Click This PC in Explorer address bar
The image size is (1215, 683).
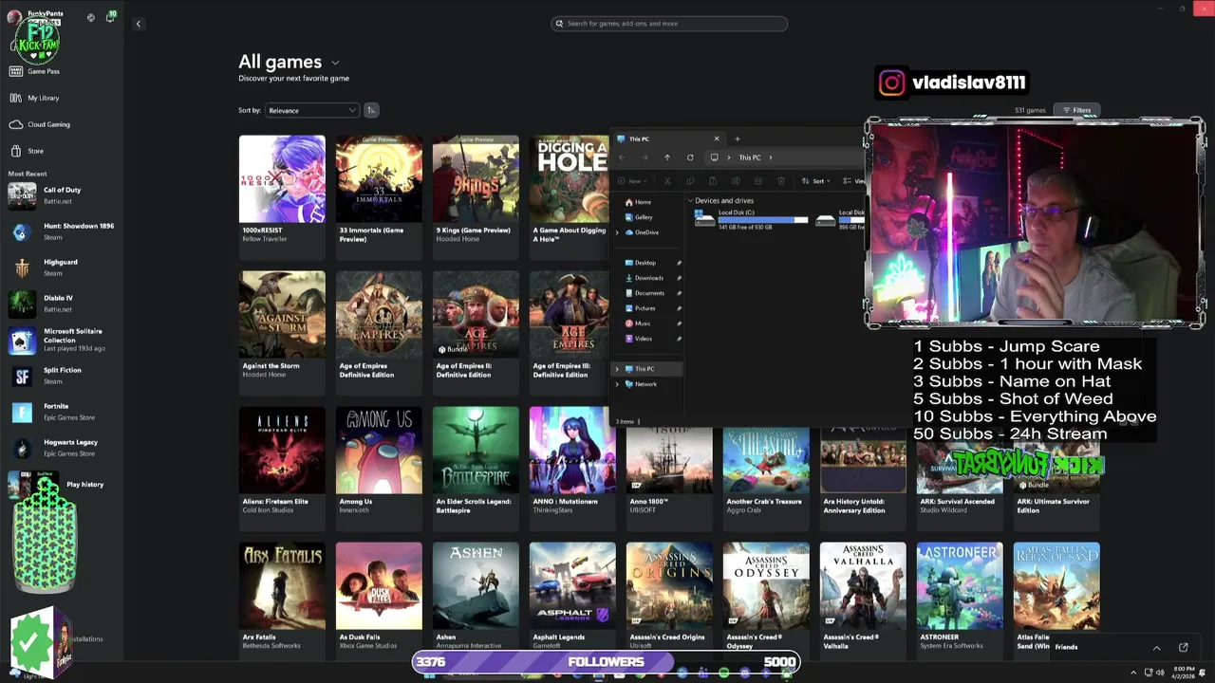[750, 157]
